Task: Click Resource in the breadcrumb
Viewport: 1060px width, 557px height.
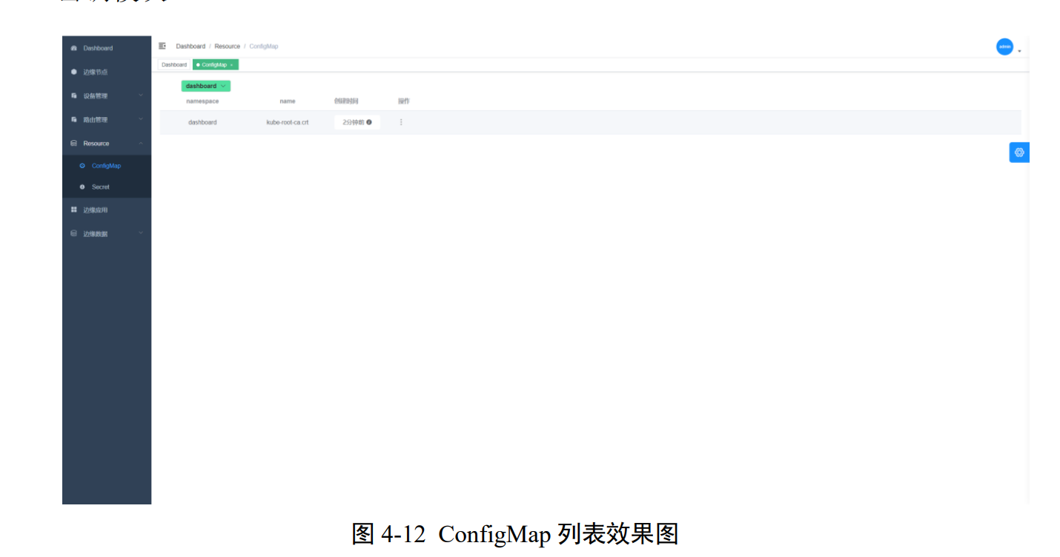Action: (x=228, y=47)
